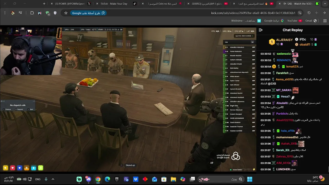The width and height of the screenshot is (329, 185).
Task: Open the WitAnime bookmark
Action: 246,21
